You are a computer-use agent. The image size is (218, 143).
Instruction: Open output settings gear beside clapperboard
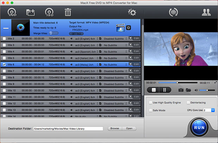[128, 28]
